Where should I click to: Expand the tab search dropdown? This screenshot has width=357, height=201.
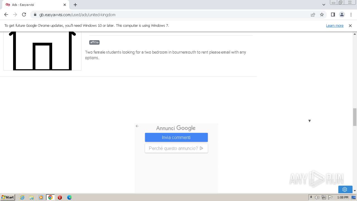324,5
